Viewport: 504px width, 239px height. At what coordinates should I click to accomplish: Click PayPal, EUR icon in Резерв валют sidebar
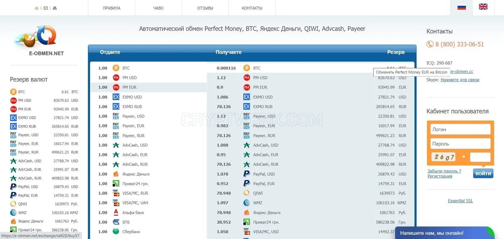coord(13,195)
